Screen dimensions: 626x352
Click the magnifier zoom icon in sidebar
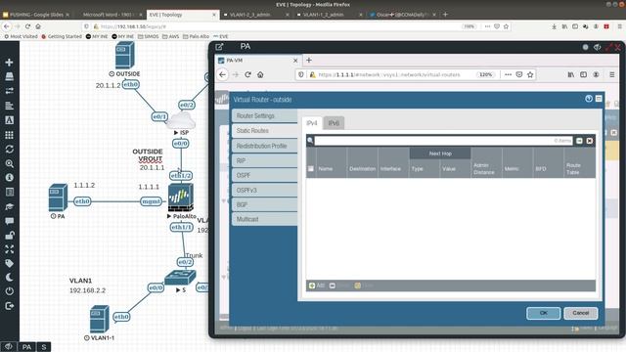[x=9, y=163]
